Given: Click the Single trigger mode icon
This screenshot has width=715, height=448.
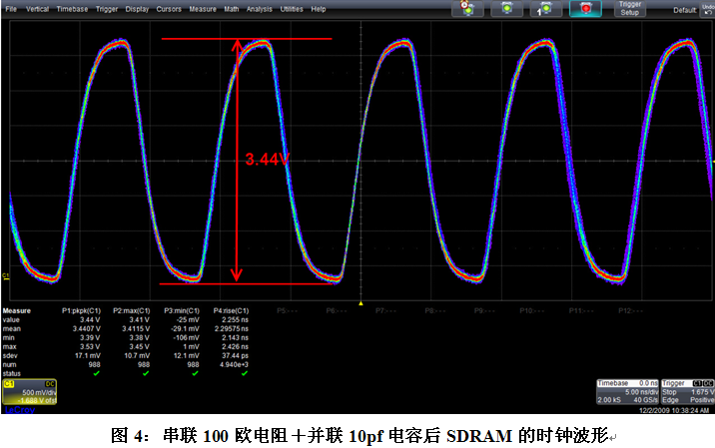Looking at the screenshot, I should [547, 9].
